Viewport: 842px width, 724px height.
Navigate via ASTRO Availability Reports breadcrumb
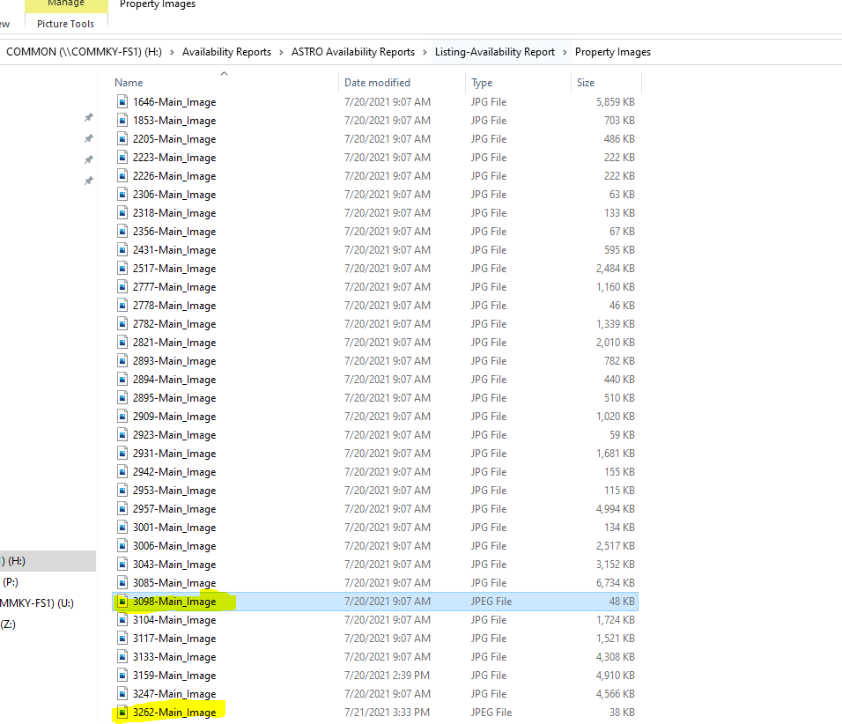[352, 52]
